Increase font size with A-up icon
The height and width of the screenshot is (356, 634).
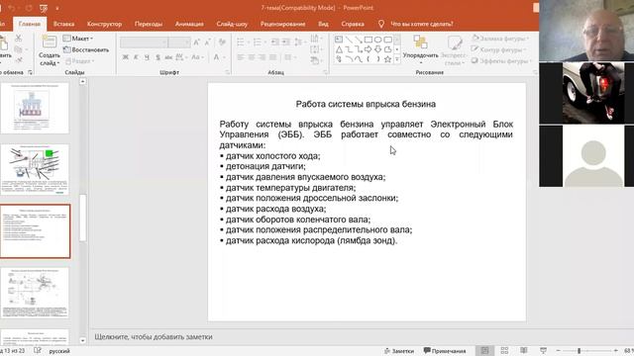point(196,42)
